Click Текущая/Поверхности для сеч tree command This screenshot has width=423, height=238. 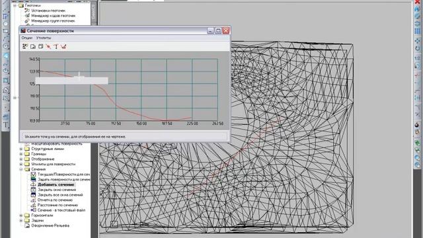pos(63,175)
